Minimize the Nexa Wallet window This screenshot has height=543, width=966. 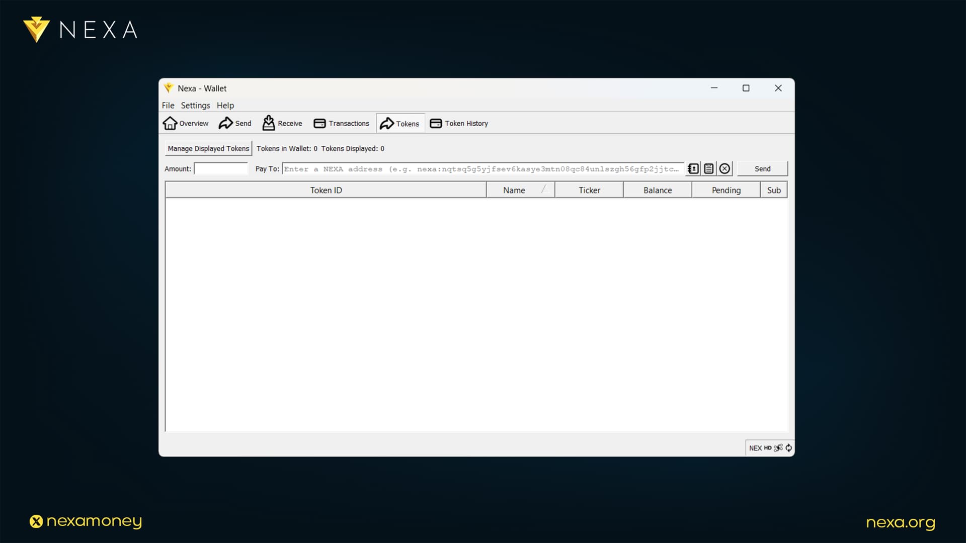[714, 88]
